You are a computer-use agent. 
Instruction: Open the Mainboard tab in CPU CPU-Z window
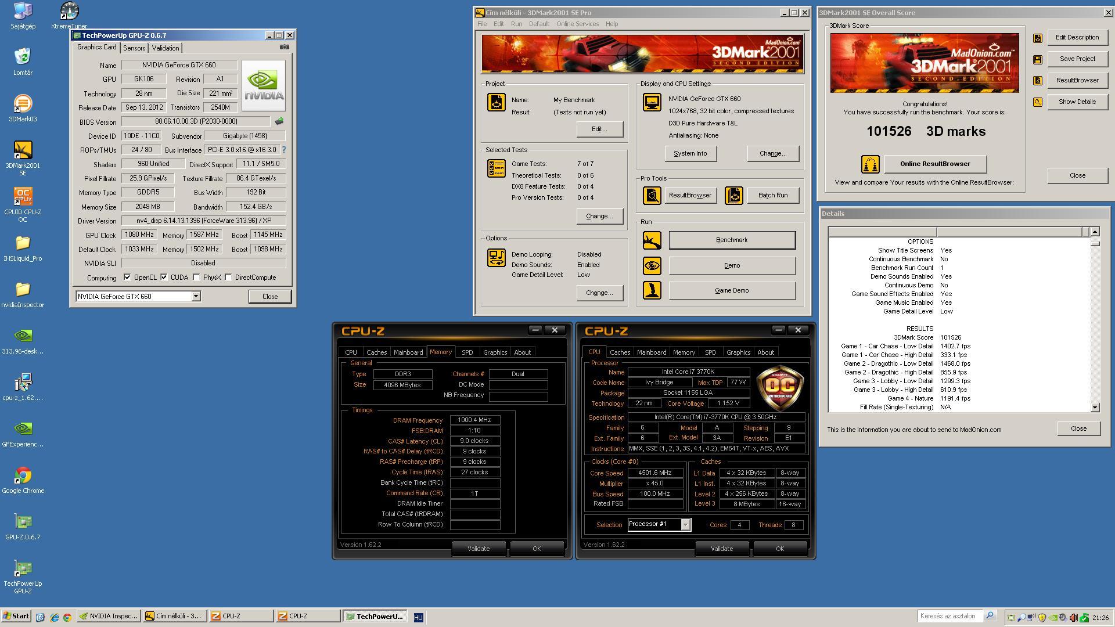pos(652,352)
